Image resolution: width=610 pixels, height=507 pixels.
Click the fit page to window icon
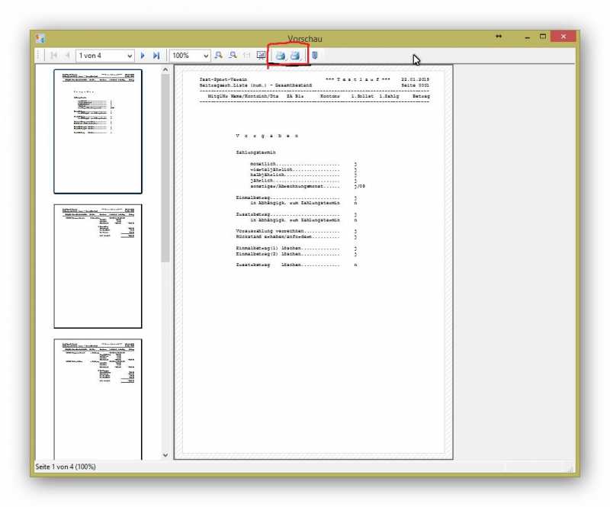click(261, 56)
